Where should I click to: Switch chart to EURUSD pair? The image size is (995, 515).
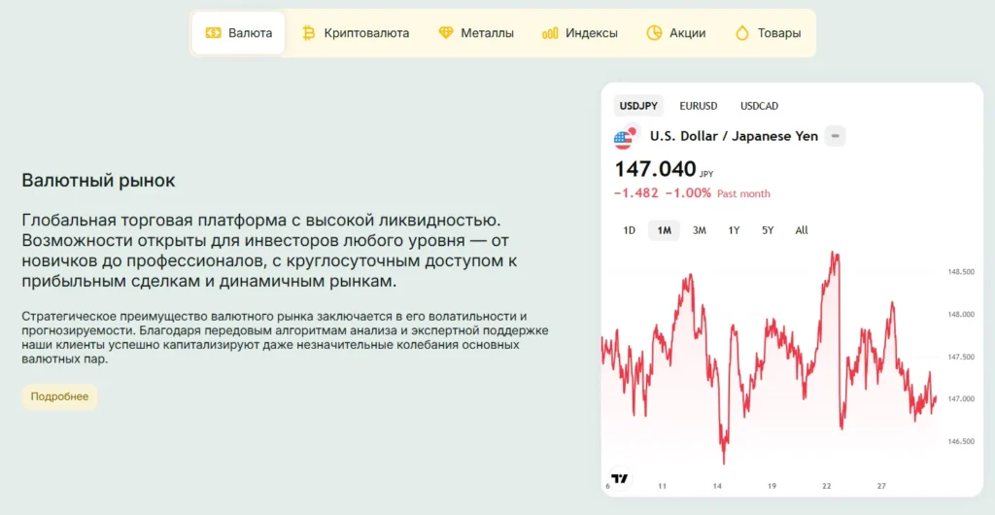[699, 106]
